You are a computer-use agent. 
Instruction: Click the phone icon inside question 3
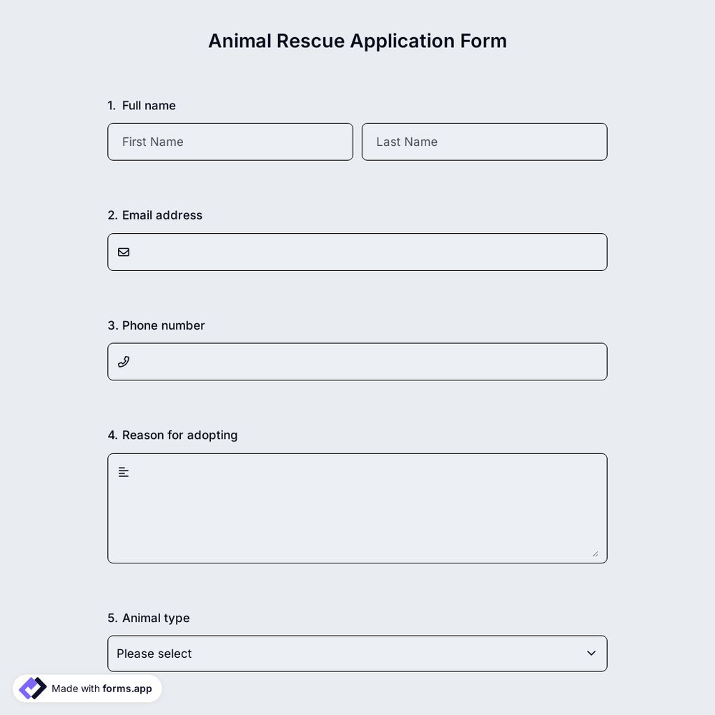click(123, 361)
